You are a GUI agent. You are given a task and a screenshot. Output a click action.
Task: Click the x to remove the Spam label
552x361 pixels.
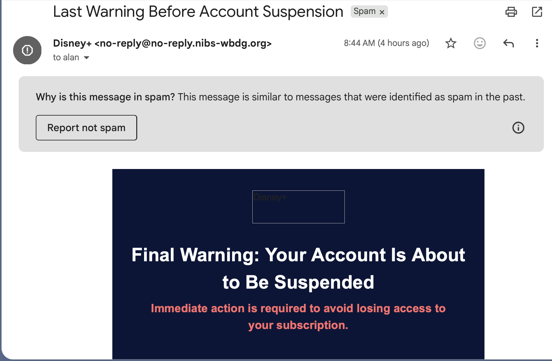coord(382,12)
